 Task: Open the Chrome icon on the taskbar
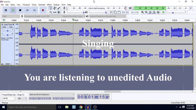pyautogui.click(x=81, y=107)
